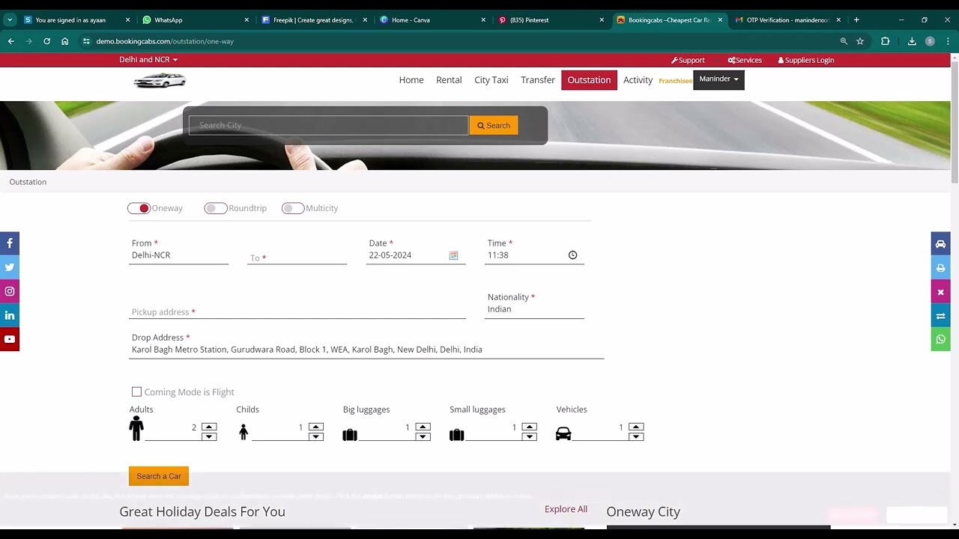959x539 pixels.
Task: Open the Rental nav item
Action: pyautogui.click(x=449, y=80)
